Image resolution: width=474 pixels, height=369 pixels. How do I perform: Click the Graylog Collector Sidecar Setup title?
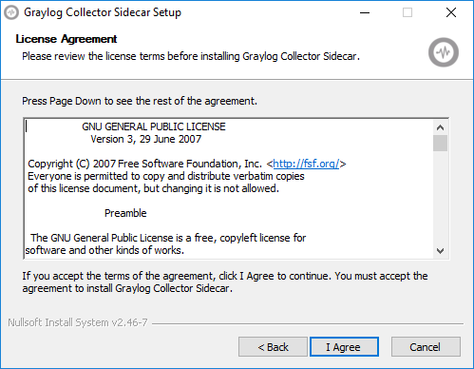pyautogui.click(x=103, y=12)
